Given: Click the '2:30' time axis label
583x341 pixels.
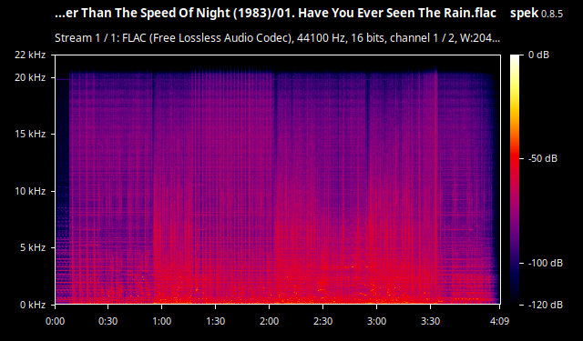Looking at the screenshot, I should coord(322,321).
